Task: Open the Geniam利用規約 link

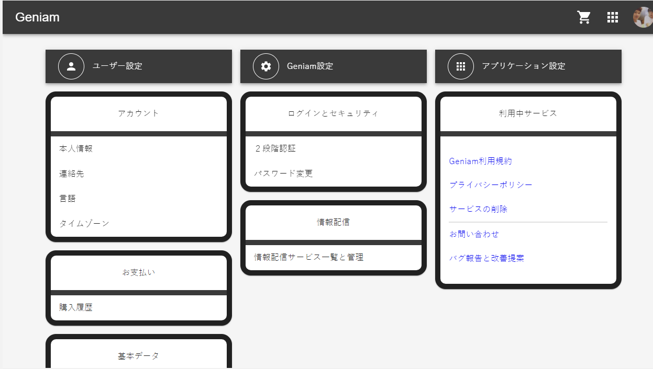Action: [x=480, y=161]
